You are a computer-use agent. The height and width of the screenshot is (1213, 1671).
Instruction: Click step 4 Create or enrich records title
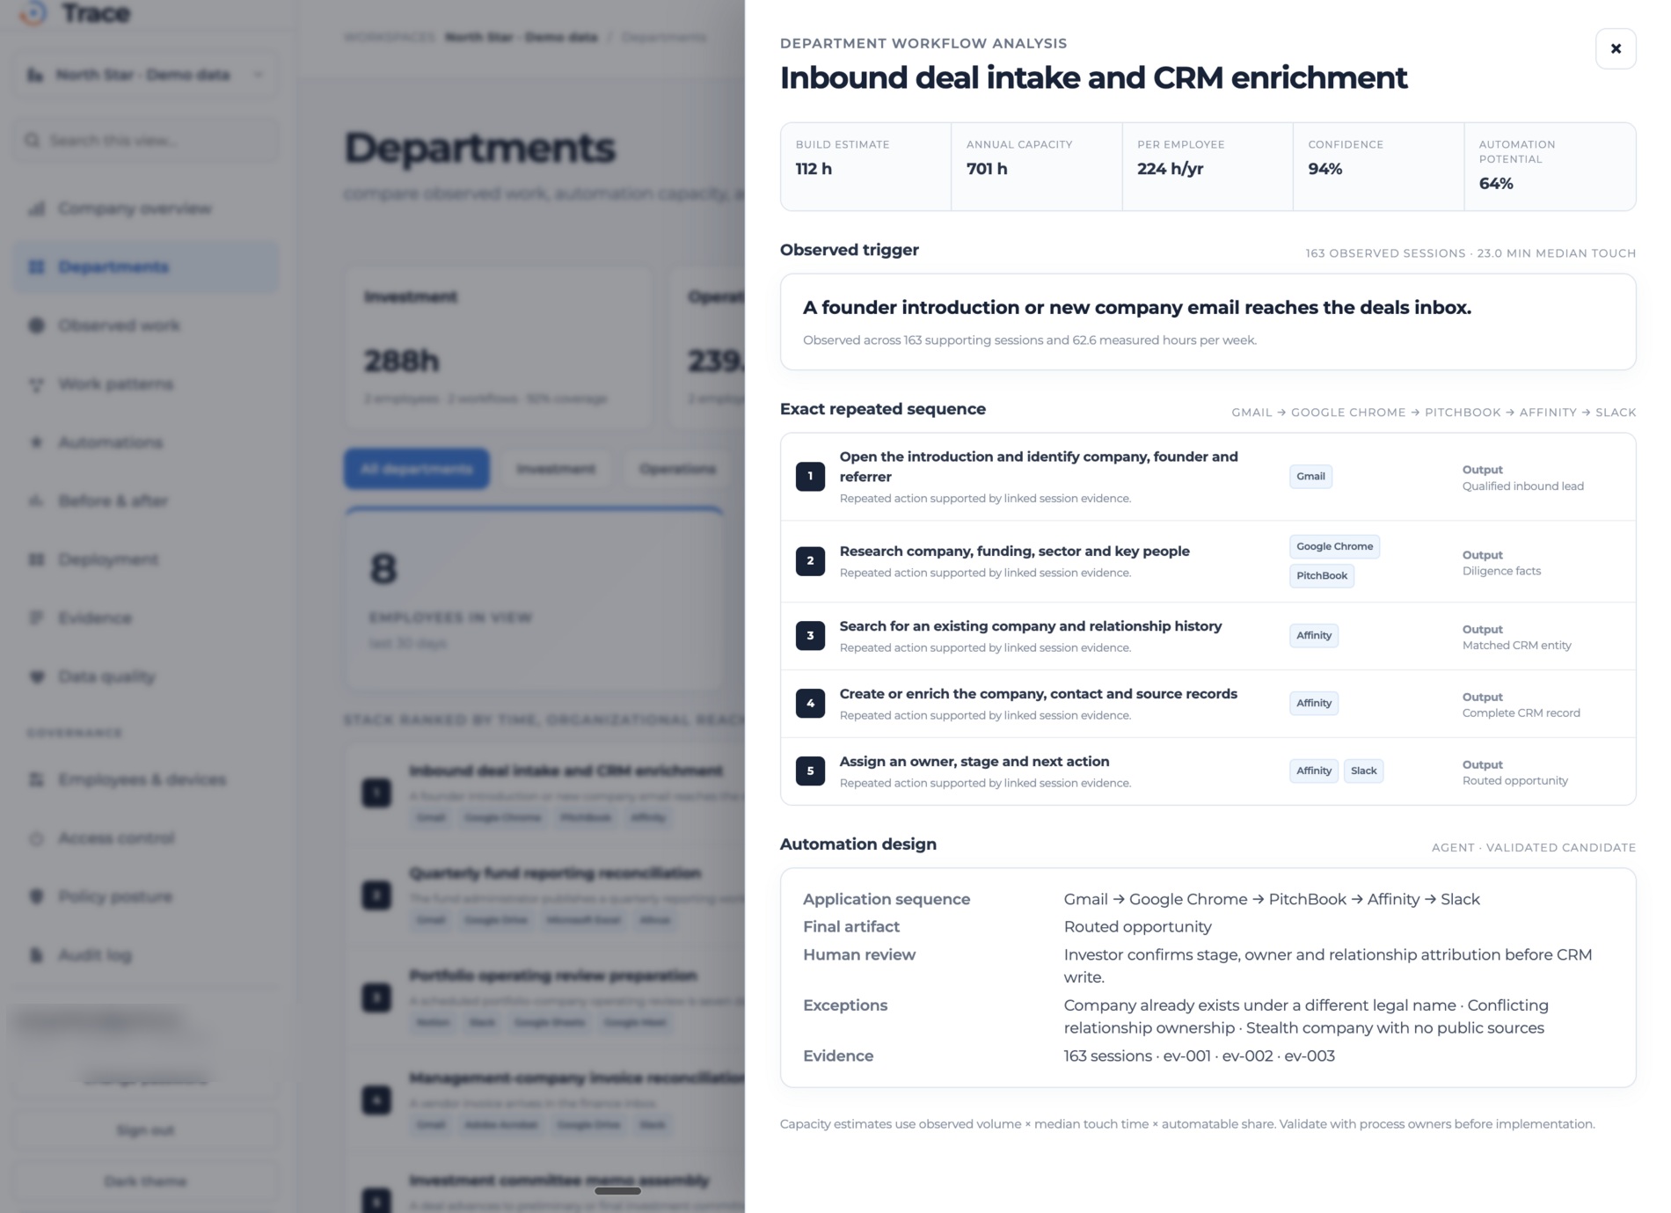[x=1038, y=693]
